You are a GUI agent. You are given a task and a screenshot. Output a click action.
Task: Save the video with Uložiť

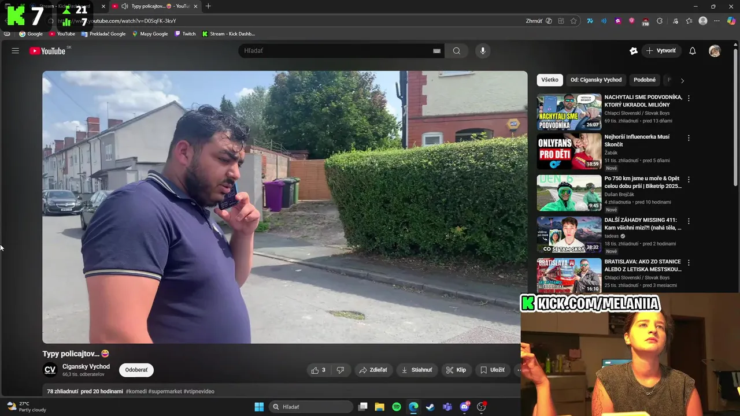[493, 370]
